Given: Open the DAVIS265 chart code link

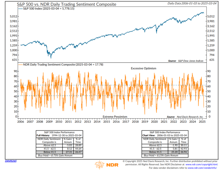Looking at the screenshot, I should pos(11,161).
